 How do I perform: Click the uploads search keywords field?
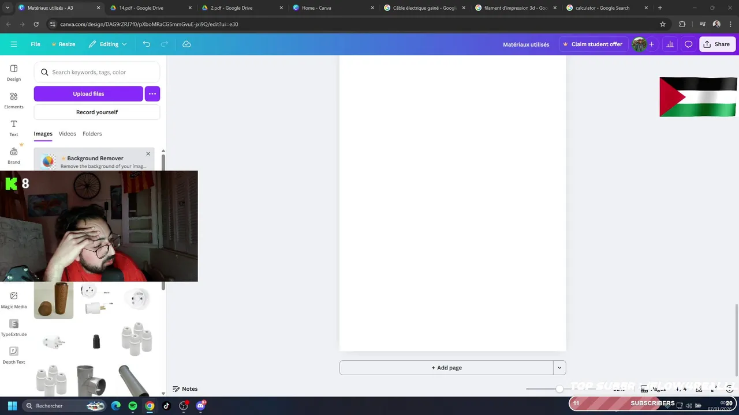[97, 72]
